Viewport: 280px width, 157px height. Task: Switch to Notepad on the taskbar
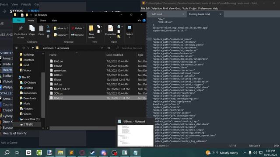click(x=135, y=153)
